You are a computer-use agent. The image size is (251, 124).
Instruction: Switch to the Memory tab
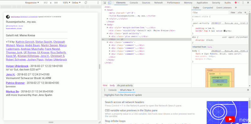coord(188,3)
